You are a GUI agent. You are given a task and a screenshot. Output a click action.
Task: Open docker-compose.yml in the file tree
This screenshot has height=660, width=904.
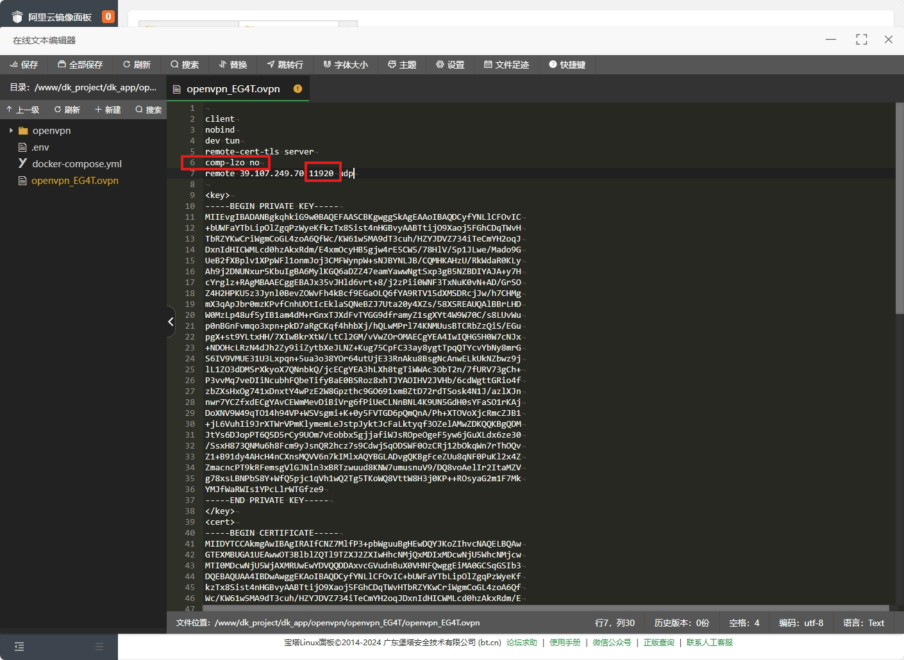[x=76, y=164]
